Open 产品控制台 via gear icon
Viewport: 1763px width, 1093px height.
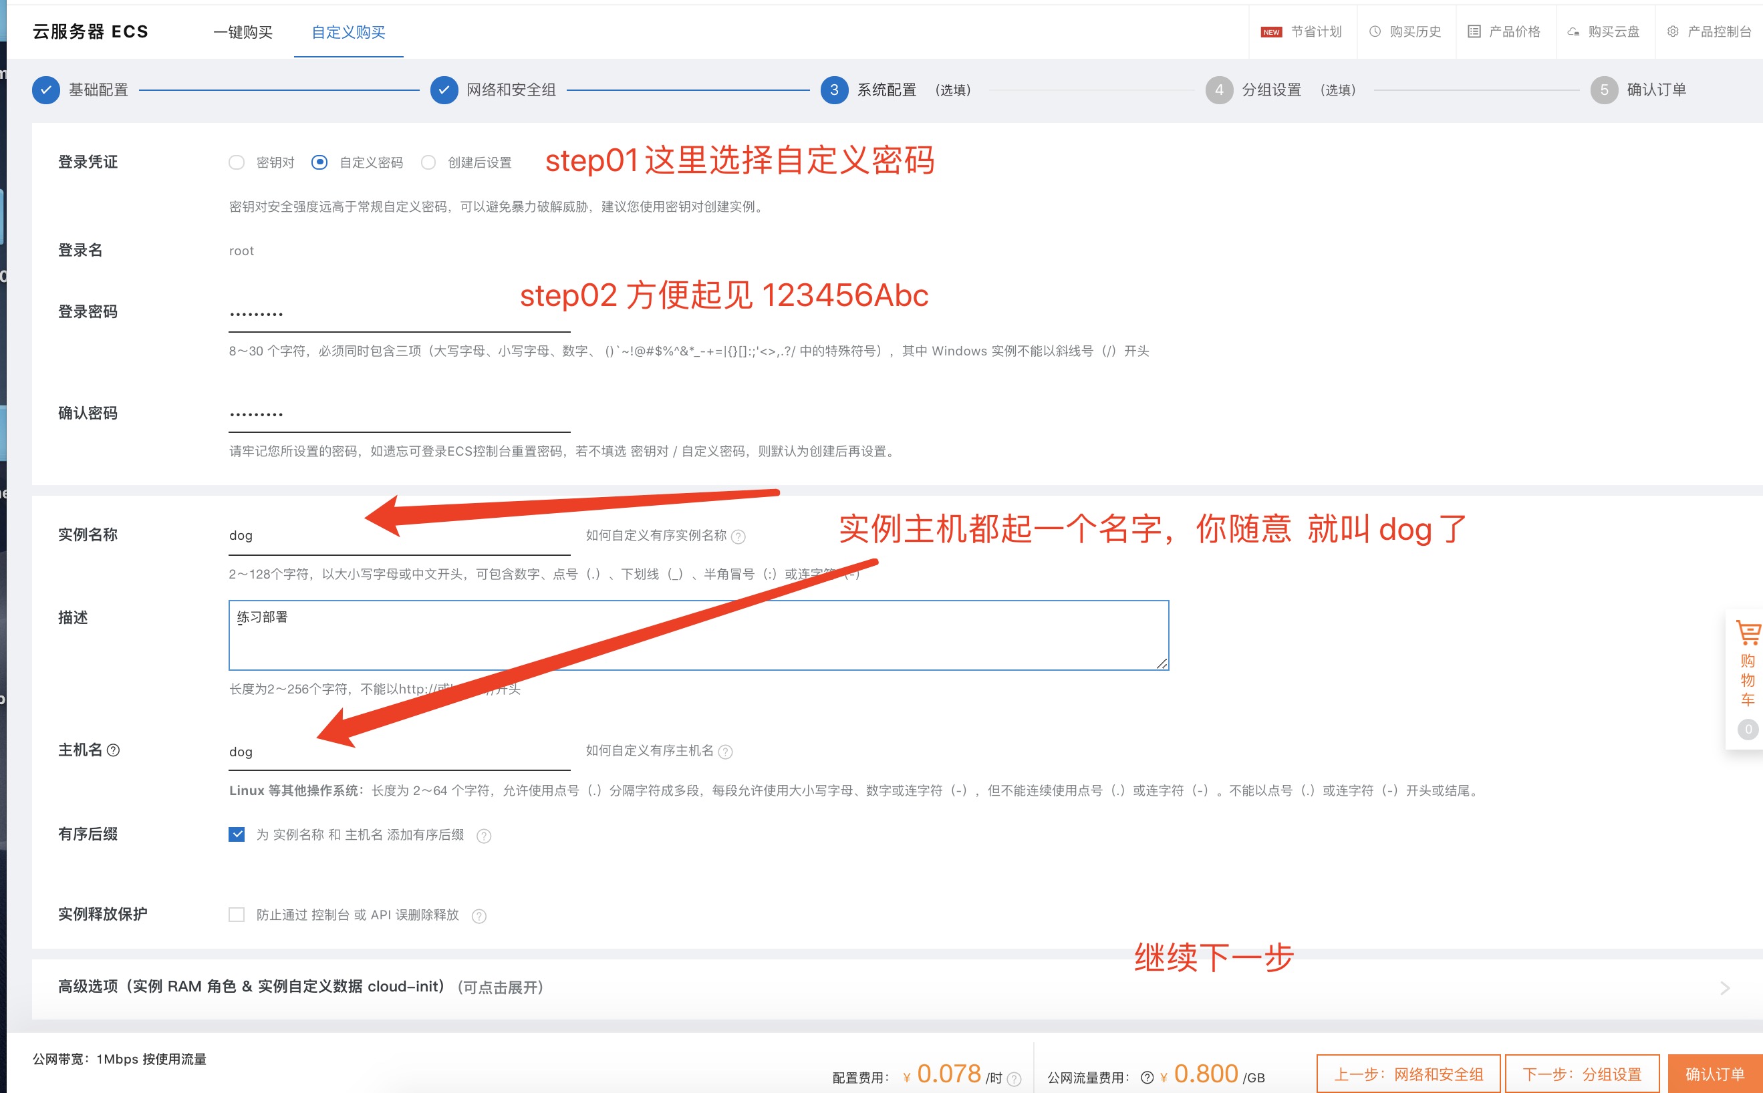1673,32
